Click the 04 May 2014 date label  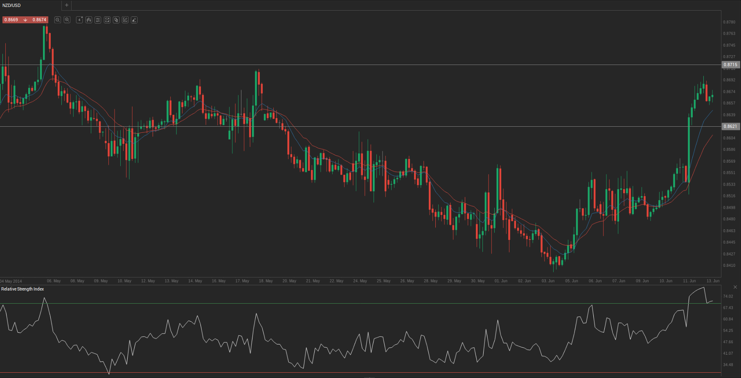point(11,281)
